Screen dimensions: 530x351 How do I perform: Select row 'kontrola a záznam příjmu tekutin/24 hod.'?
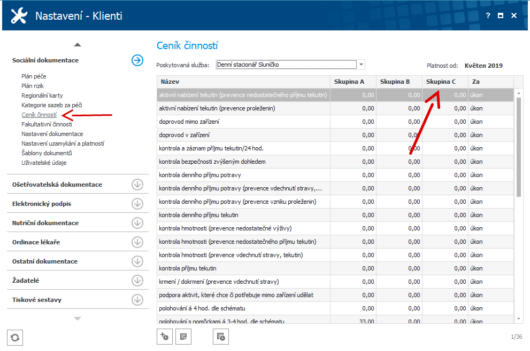click(x=335, y=148)
